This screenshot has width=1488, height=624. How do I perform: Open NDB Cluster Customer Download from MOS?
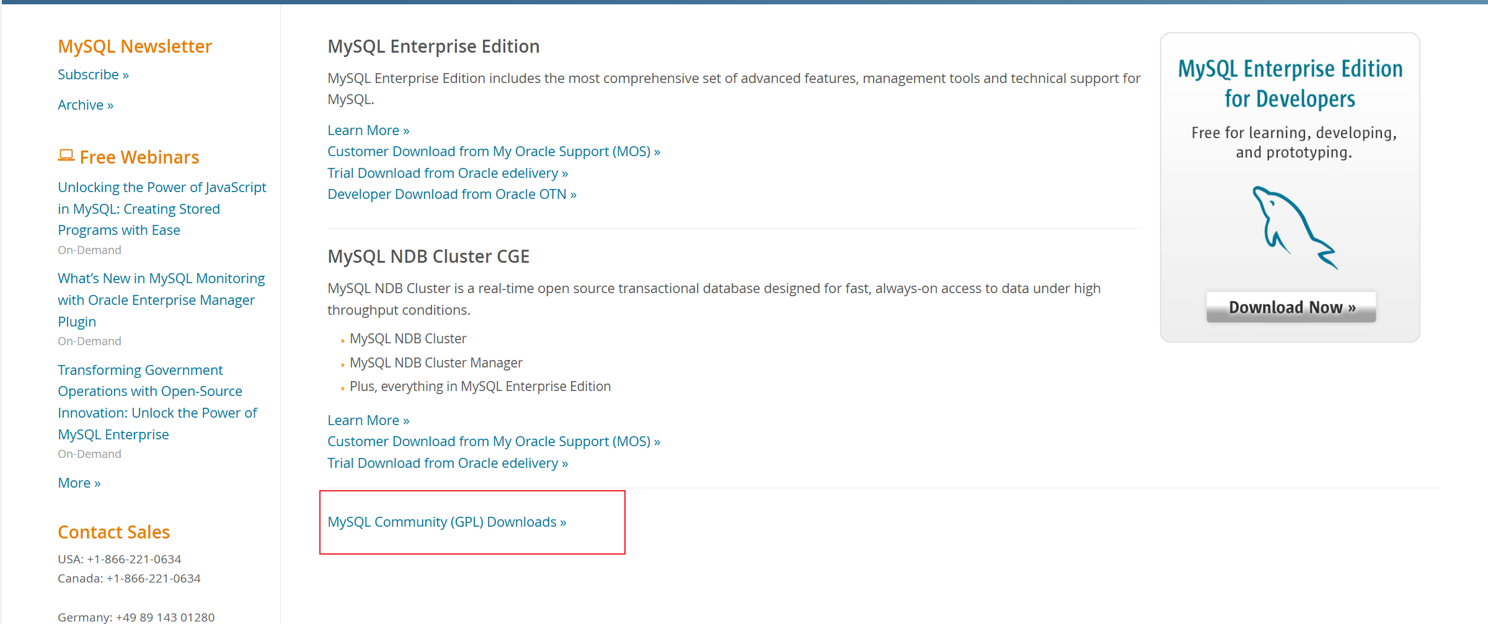point(494,442)
